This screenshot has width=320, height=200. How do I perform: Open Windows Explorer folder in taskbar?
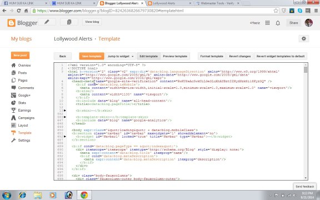pyautogui.click(x=38, y=195)
